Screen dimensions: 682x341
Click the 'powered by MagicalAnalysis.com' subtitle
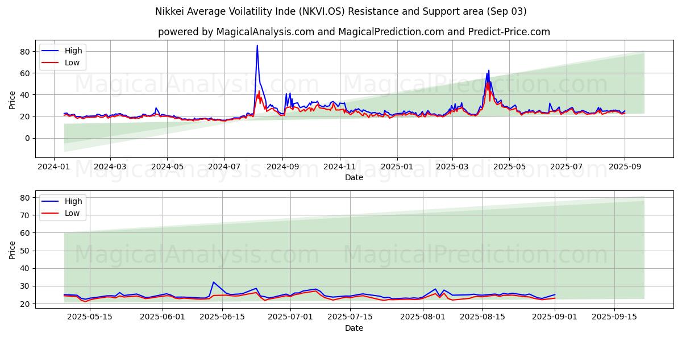[354, 32]
